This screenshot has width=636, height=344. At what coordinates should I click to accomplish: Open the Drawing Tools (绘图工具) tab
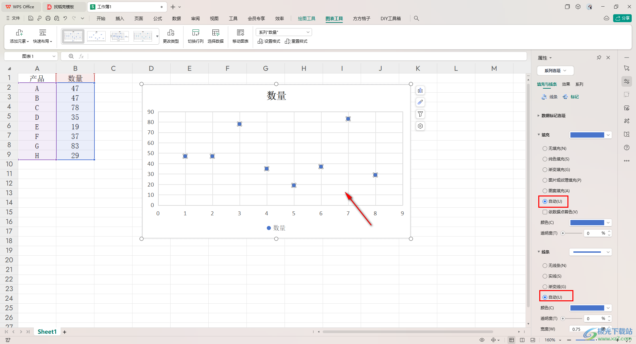[x=306, y=19]
